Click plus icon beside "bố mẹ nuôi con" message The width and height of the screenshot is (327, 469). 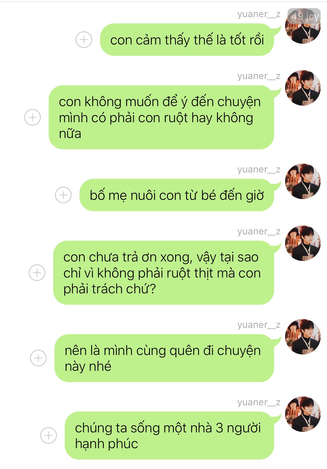click(x=63, y=195)
